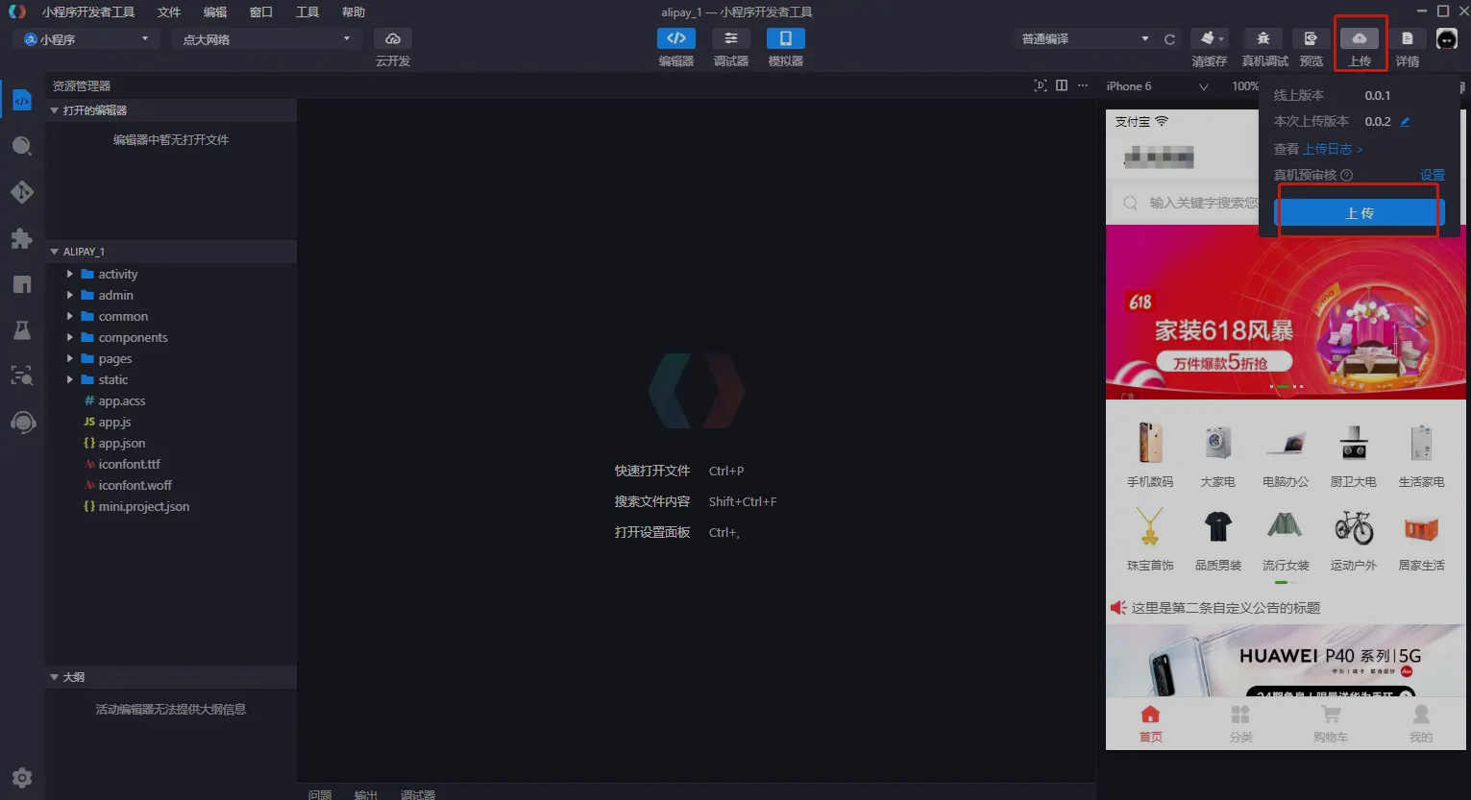Click the simulator search keyword field

point(1187,203)
